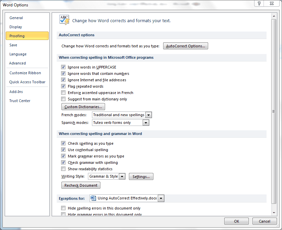
Task: Open the Custom Dictionaries dialog
Action: coord(83,106)
